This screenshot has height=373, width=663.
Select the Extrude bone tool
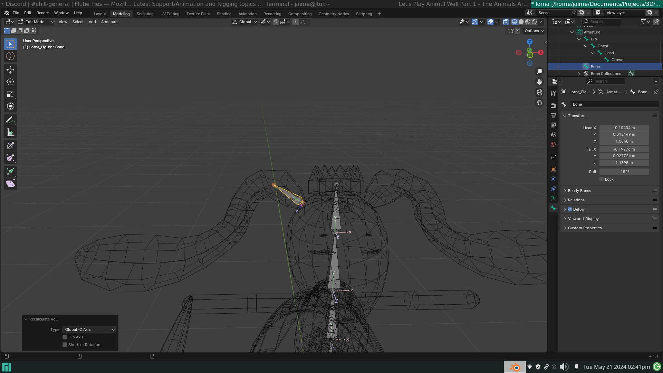[10, 172]
